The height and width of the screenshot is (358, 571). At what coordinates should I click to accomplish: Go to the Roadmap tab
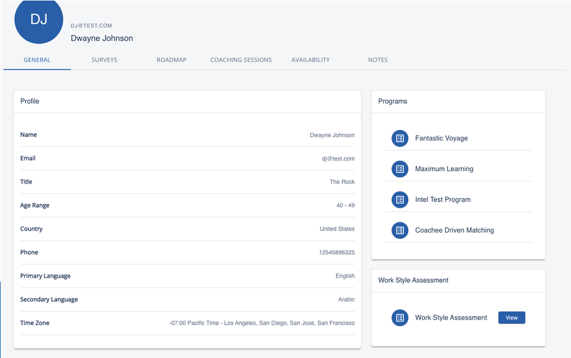(172, 60)
